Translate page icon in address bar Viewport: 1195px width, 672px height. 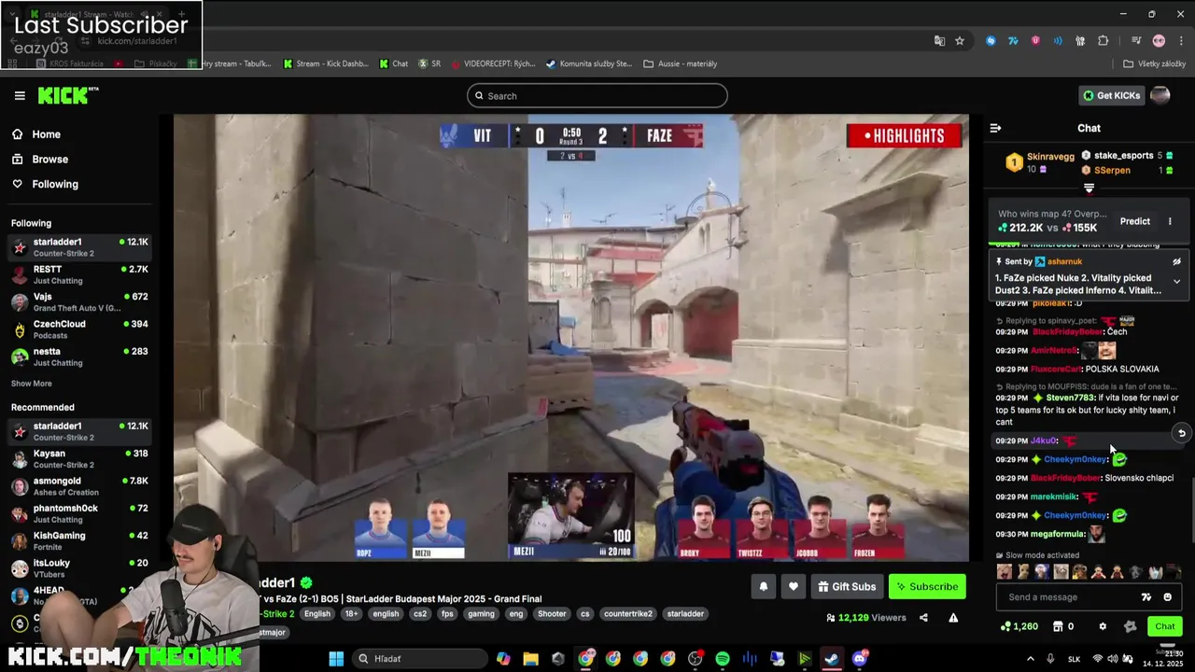point(939,41)
